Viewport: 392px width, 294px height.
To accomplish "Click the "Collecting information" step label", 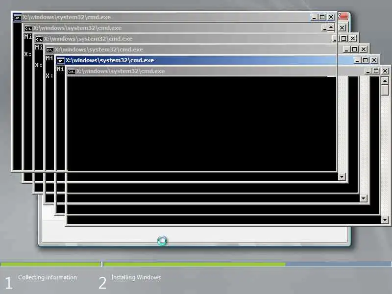I will [x=48, y=277].
